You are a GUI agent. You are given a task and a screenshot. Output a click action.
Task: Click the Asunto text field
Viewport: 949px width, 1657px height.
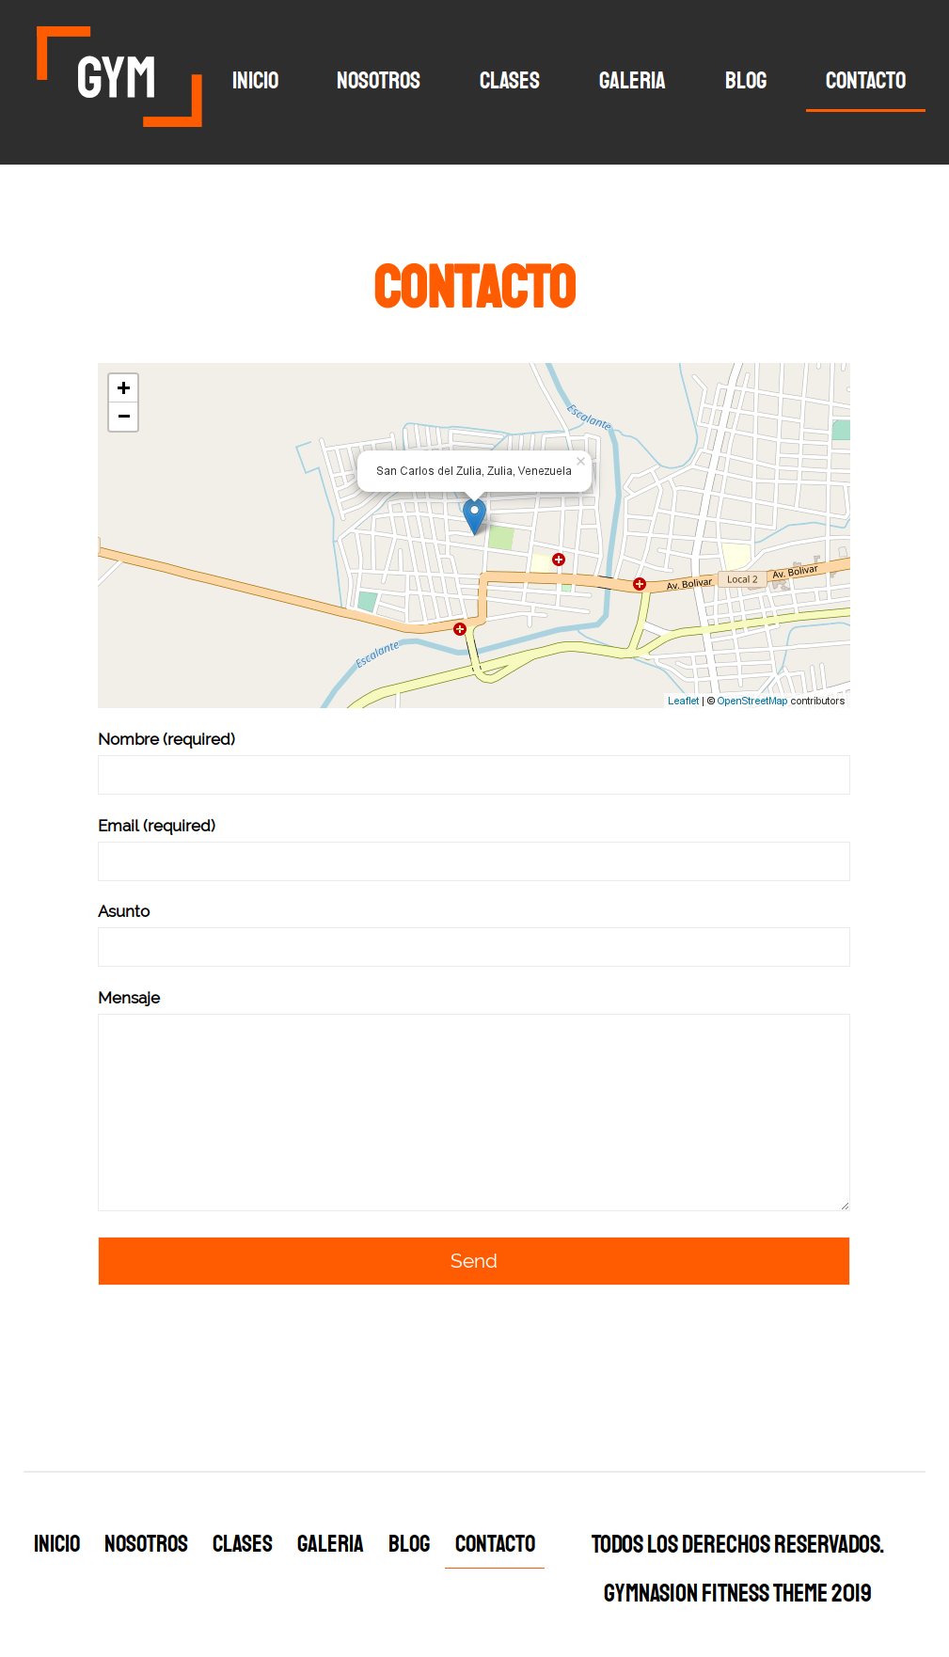474,947
